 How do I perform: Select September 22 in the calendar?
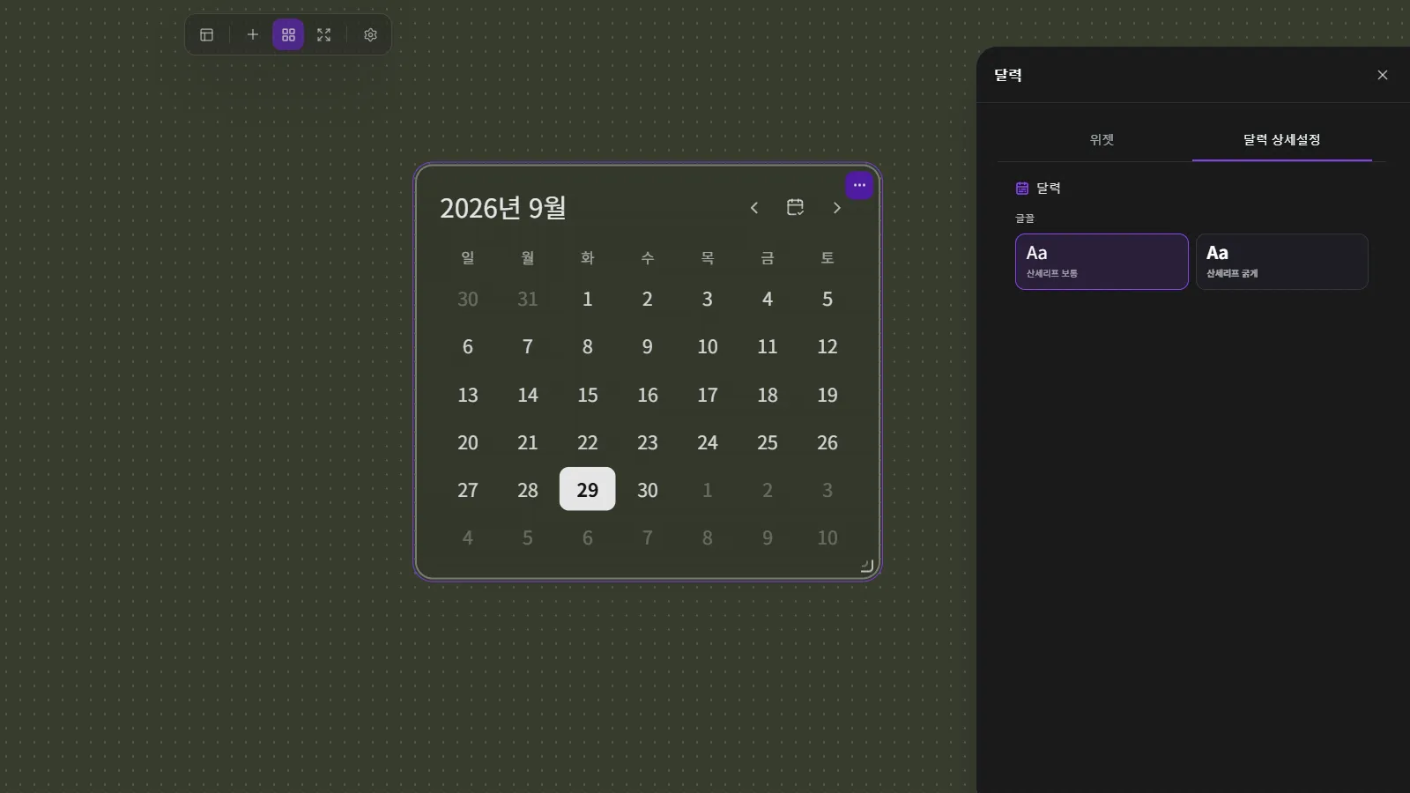588,442
